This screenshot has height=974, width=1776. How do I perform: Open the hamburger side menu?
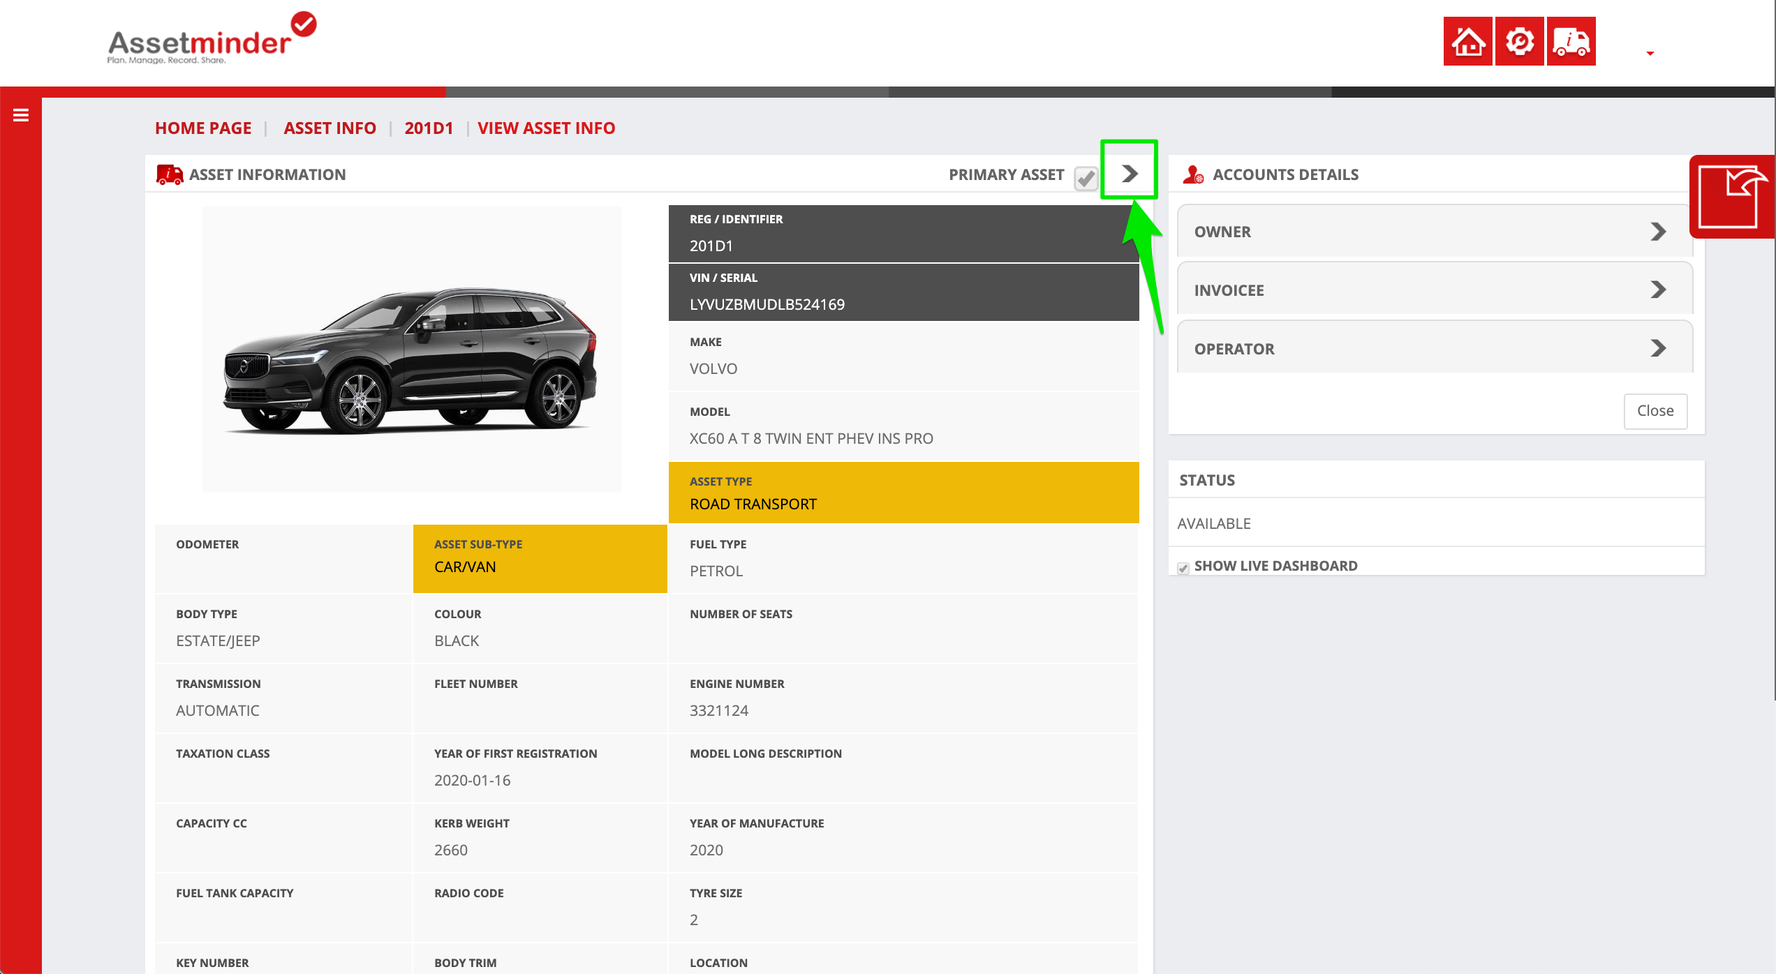coord(21,115)
